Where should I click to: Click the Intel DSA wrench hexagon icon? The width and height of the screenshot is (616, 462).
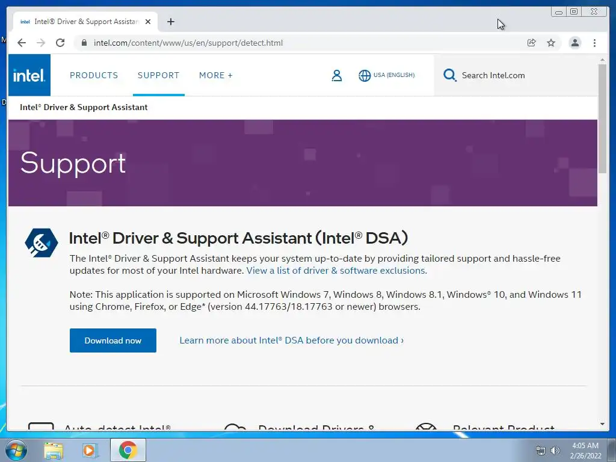[42, 243]
